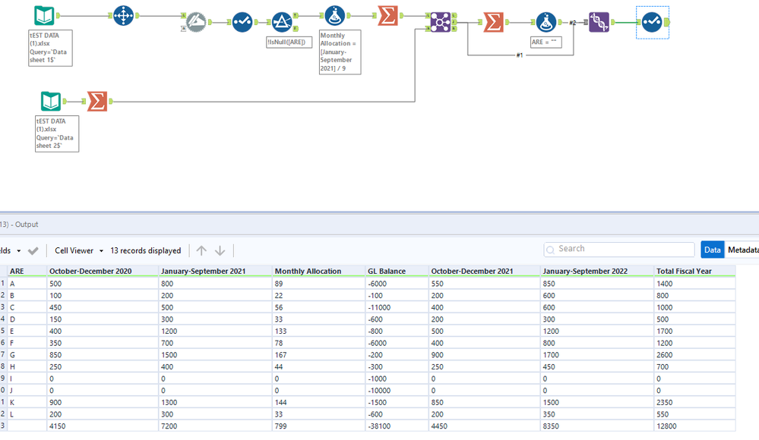The width and height of the screenshot is (759, 440).
Task: Select the Summarize tool below on second row
Action: (97, 102)
